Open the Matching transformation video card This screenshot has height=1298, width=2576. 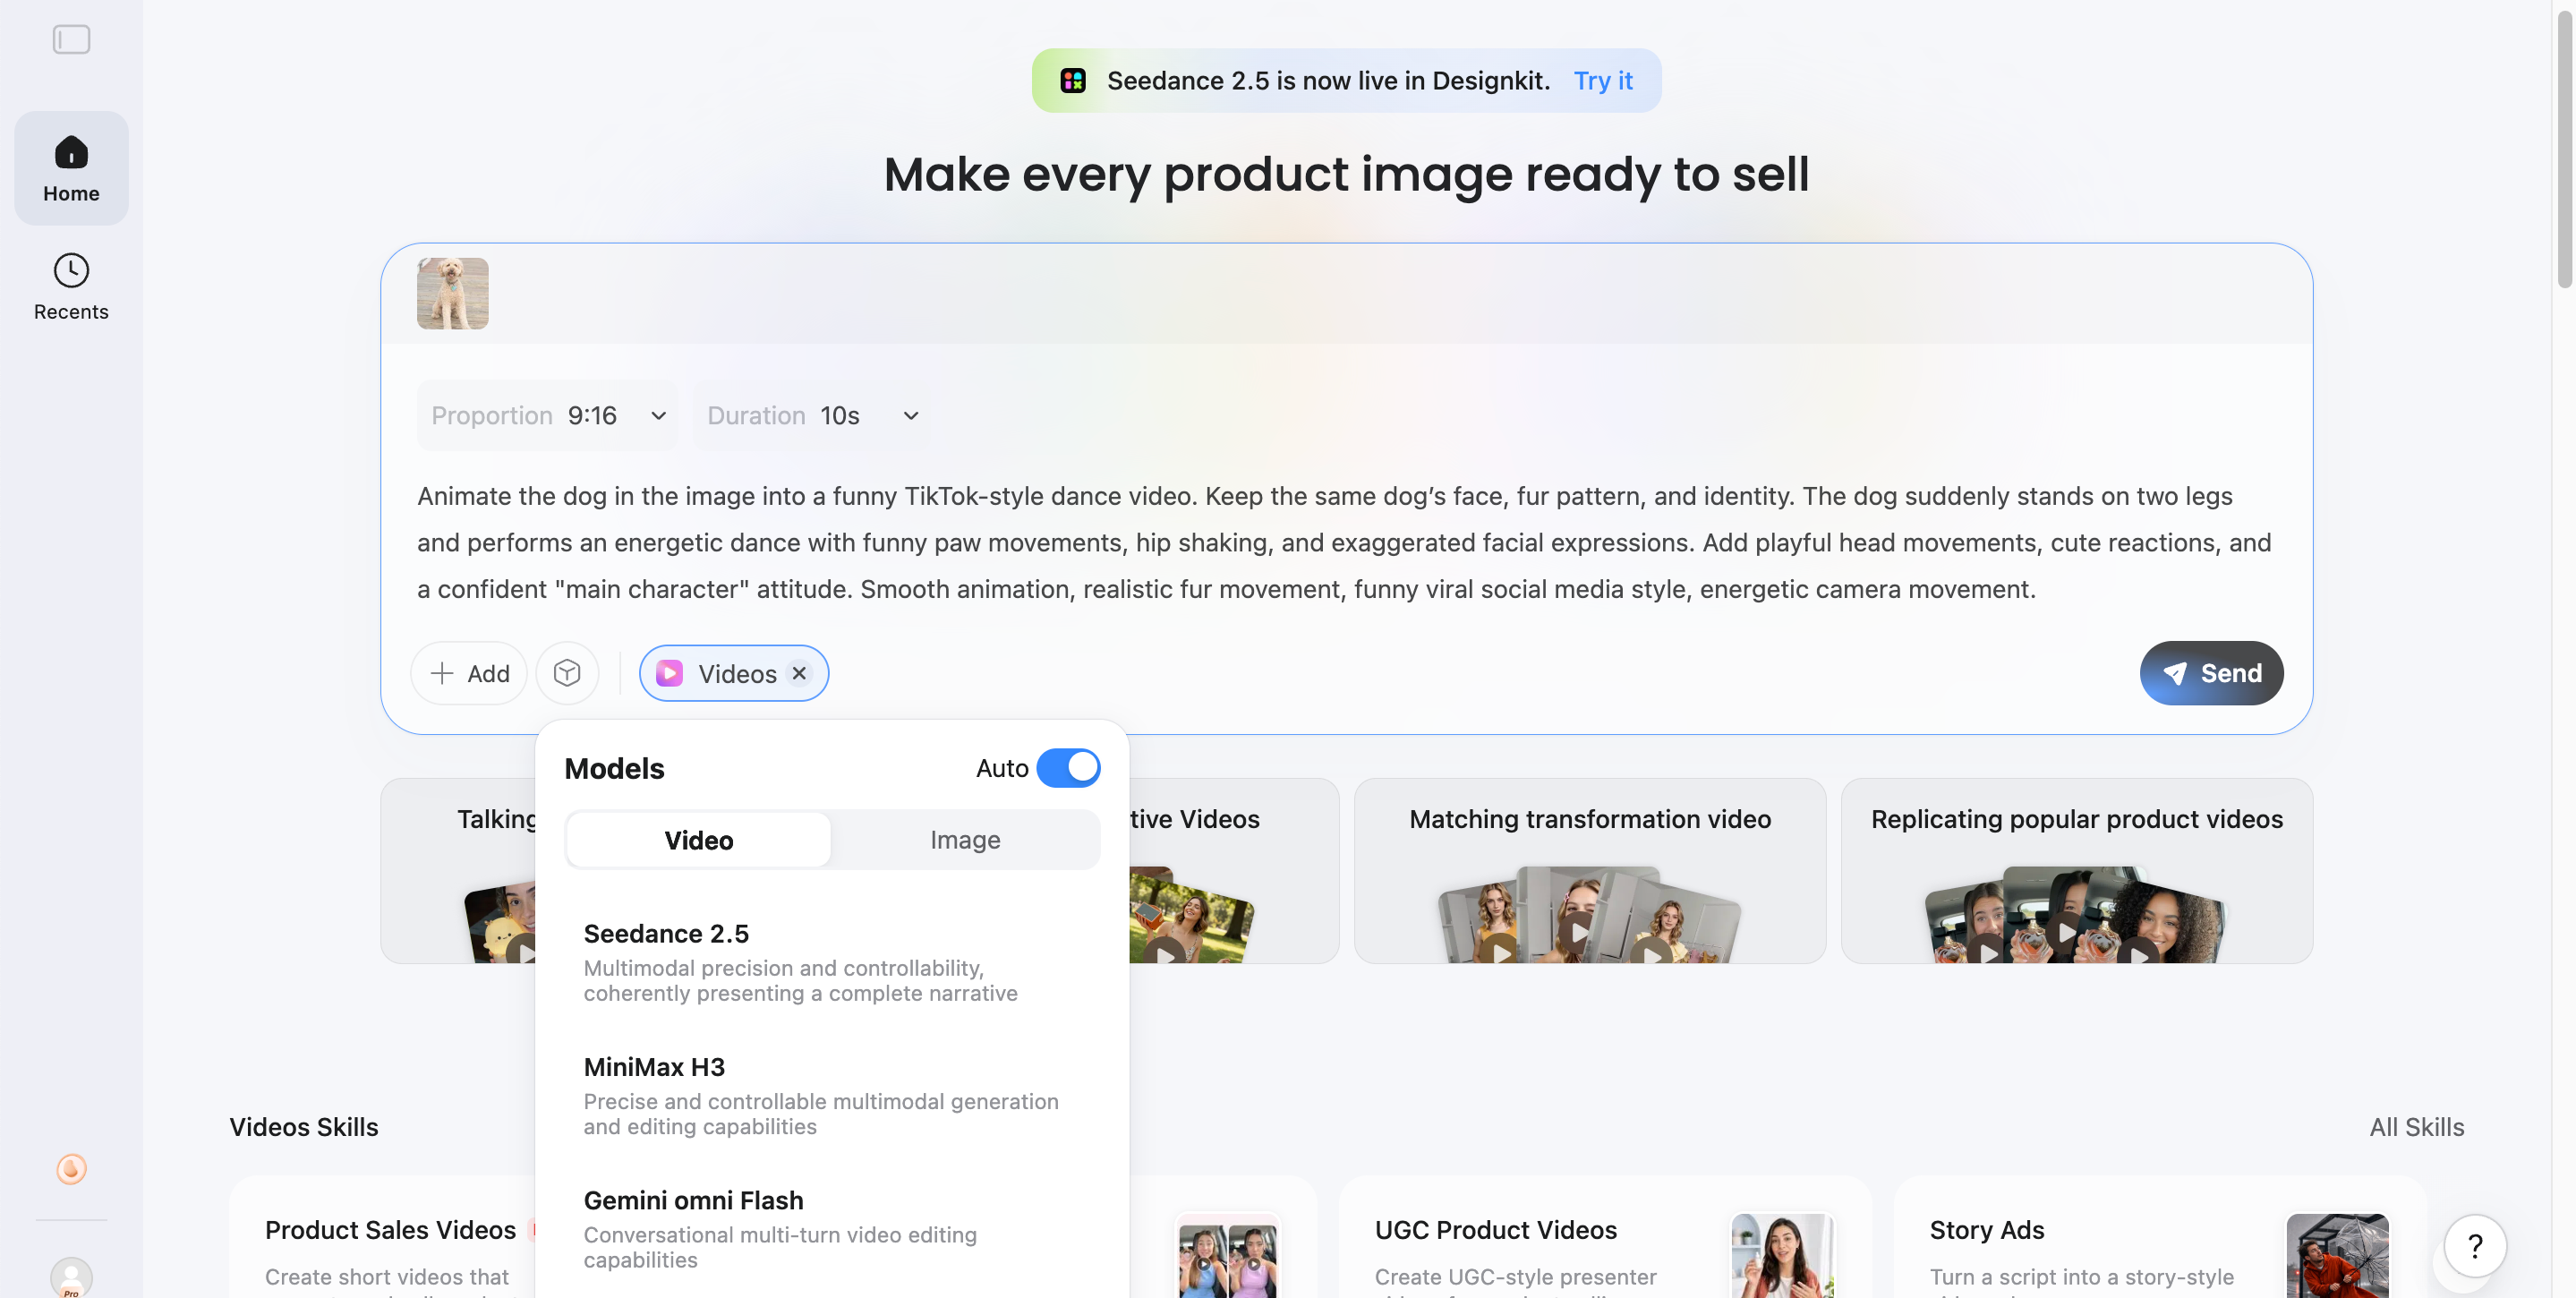coord(1590,871)
